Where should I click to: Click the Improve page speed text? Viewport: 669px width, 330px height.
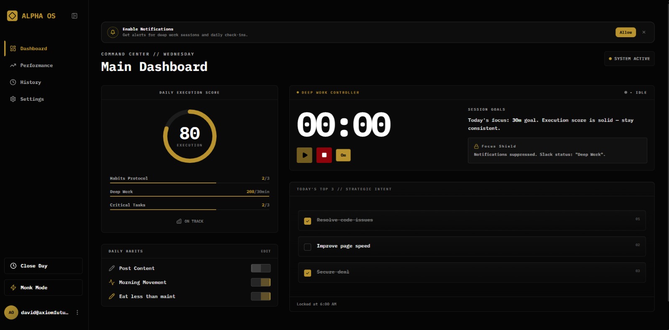click(343, 246)
